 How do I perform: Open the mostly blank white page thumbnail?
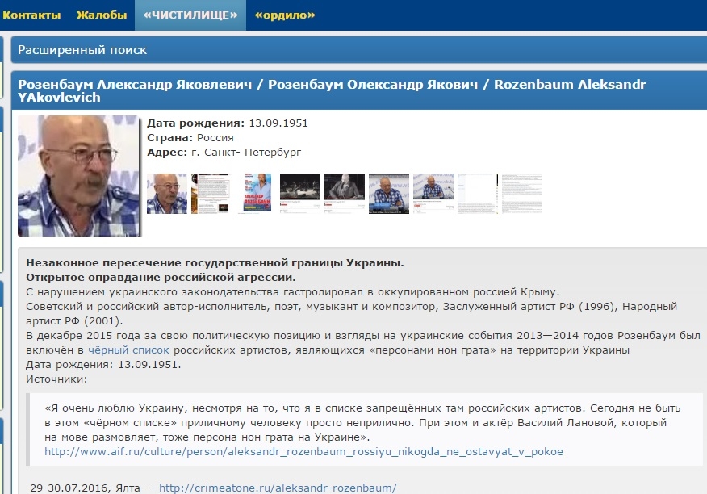click(x=478, y=194)
